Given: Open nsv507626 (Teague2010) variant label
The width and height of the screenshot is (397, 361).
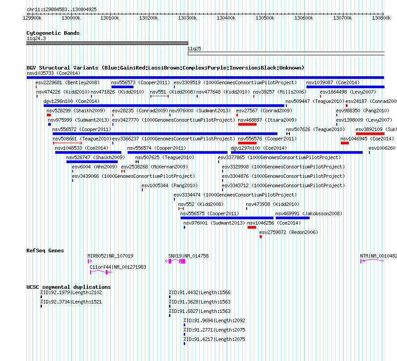Looking at the screenshot, I should click(x=315, y=129).
